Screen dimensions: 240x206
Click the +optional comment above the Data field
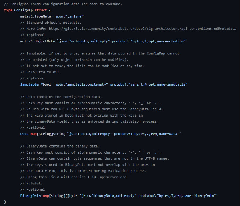[33, 128]
